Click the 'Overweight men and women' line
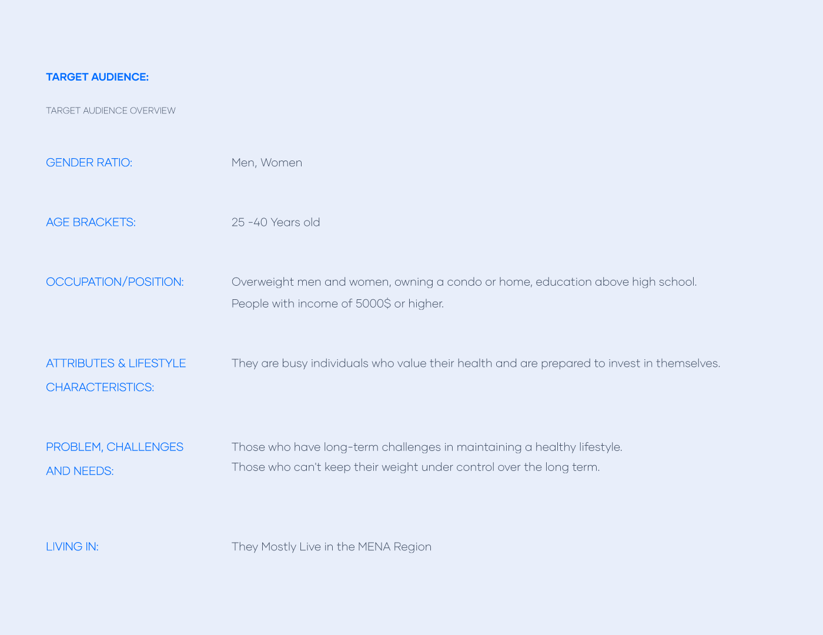The width and height of the screenshot is (823, 635). click(464, 282)
